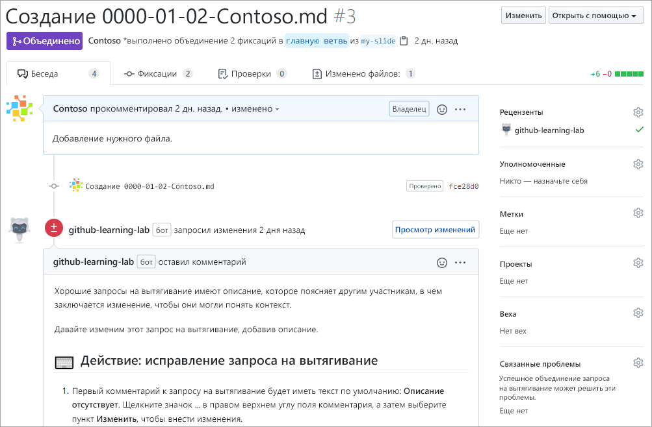The height and width of the screenshot is (427, 652).
Task: Open Уполномоченные settings gear
Action: (638, 164)
